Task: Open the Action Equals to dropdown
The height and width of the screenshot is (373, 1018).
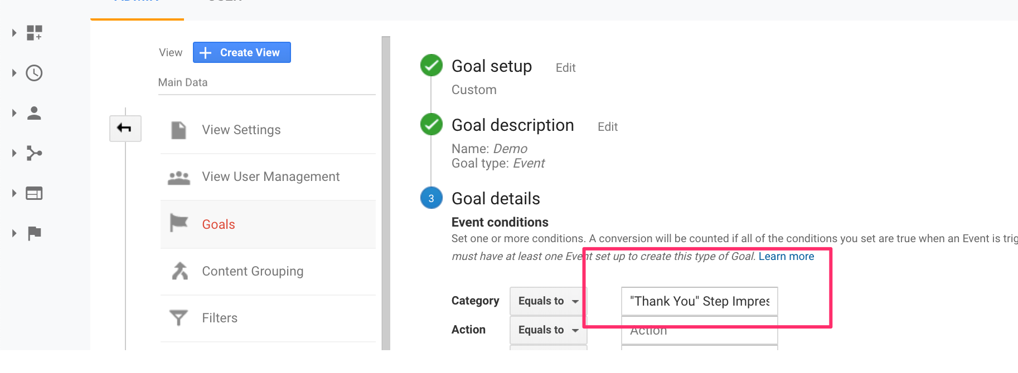Action: pos(549,330)
